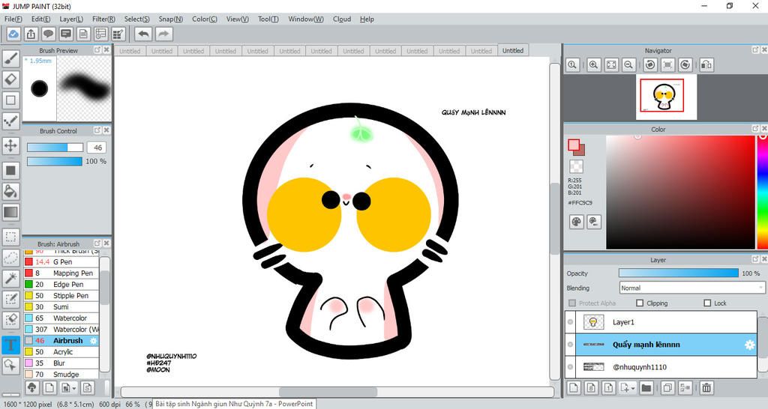Select the Dot/line drawing tool
The height and width of the screenshot is (409, 768).
click(x=10, y=121)
